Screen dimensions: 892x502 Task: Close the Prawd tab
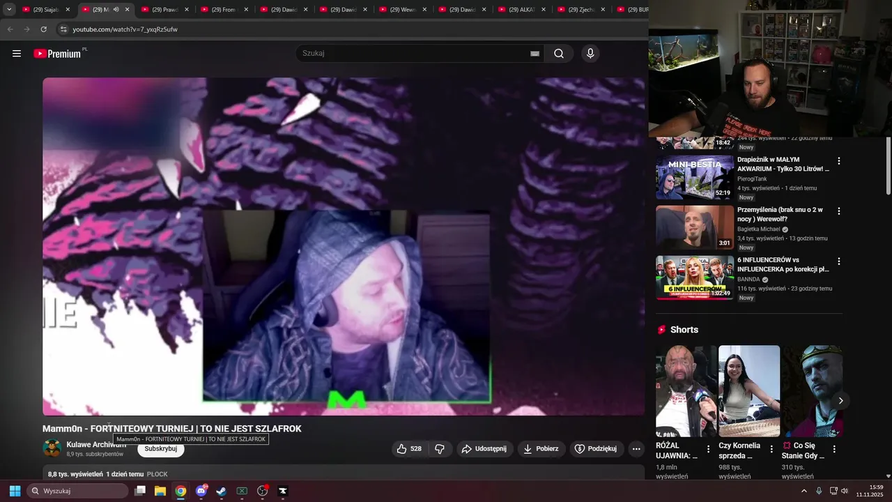186,10
